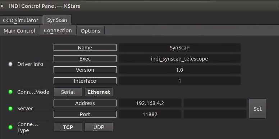Switch to the CCD Simulator device tab
Viewport: 279px width, 139px height.
click(x=21, y=20)
